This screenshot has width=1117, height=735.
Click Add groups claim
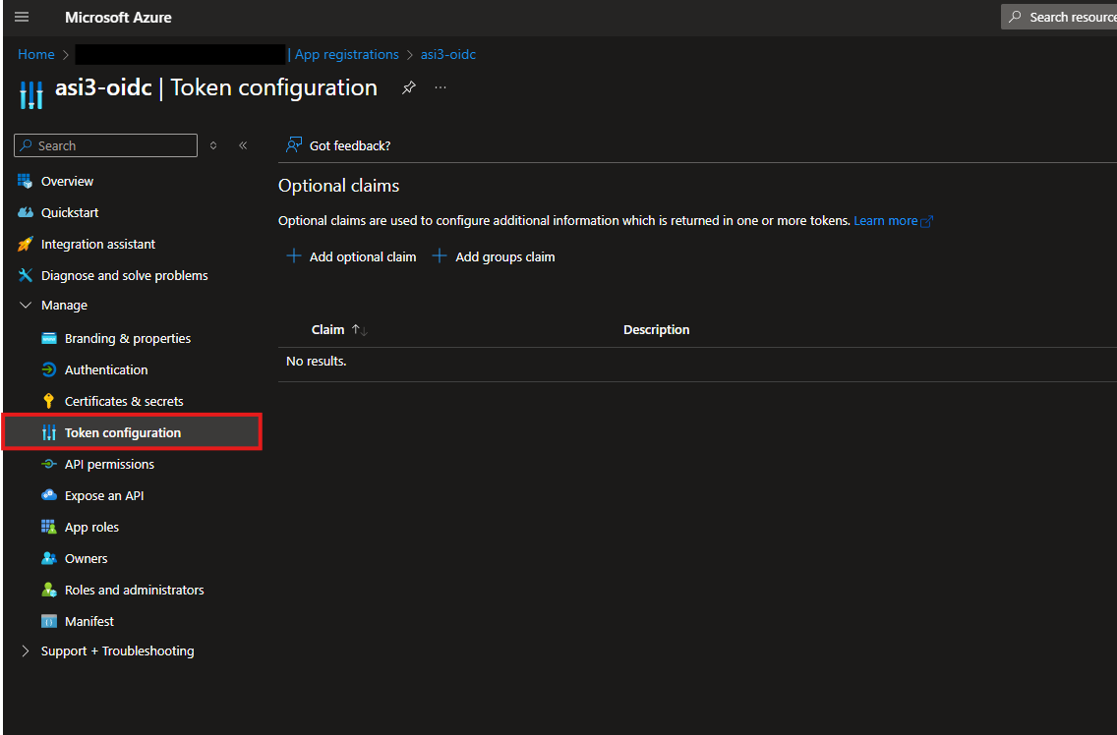coord(505,257)
